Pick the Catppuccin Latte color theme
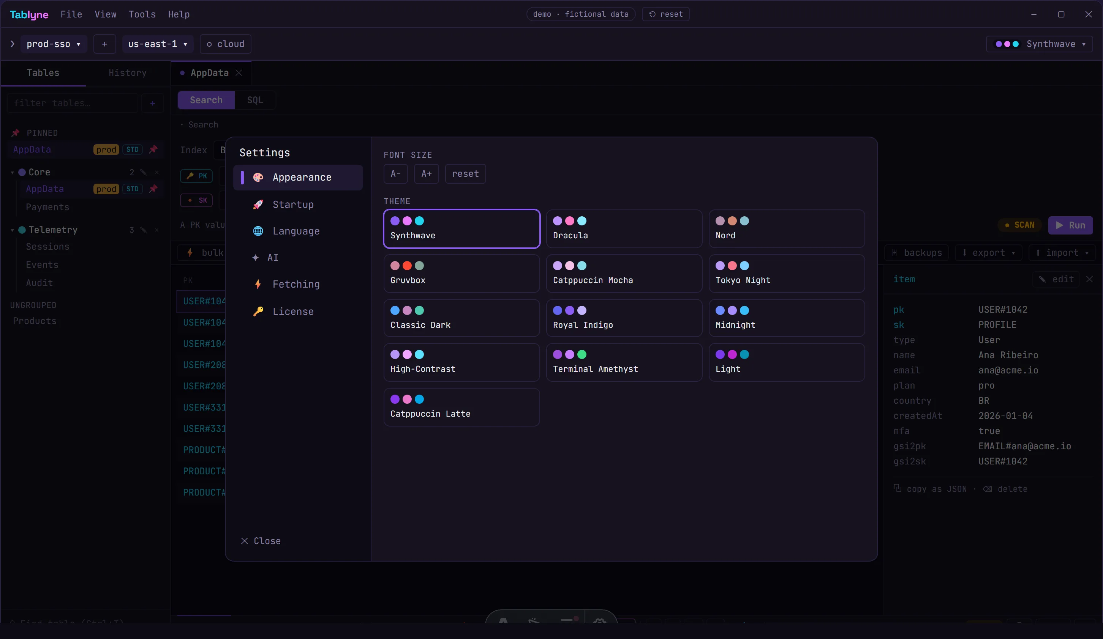1103x639 pixels. click(462, 407)
